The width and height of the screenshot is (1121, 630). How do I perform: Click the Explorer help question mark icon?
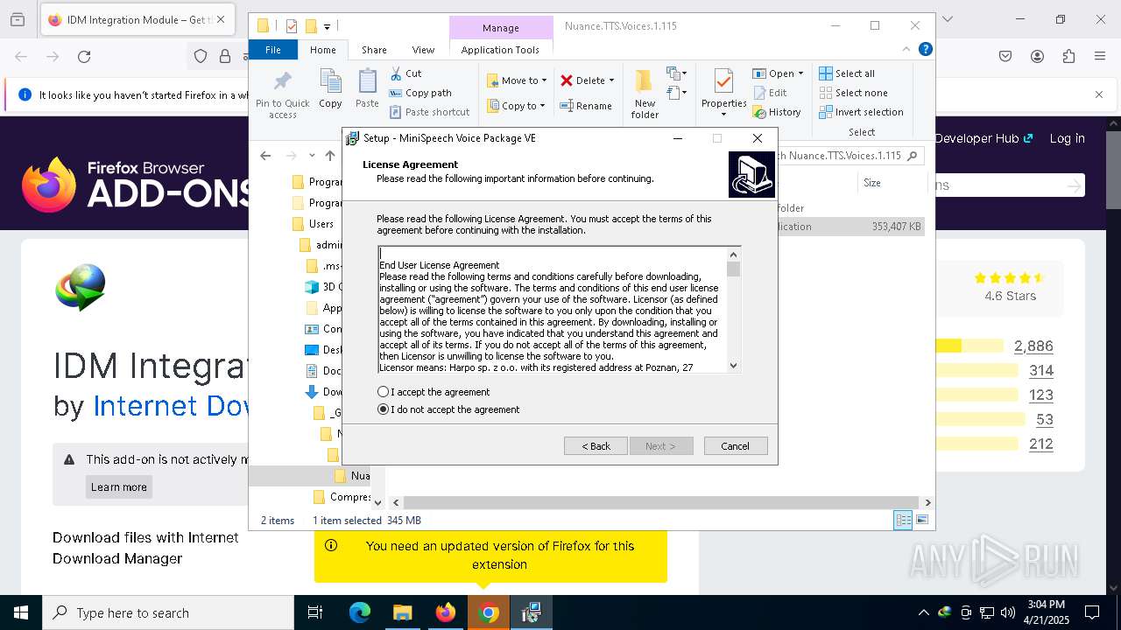pyautogui.click(x=925, y=50)
